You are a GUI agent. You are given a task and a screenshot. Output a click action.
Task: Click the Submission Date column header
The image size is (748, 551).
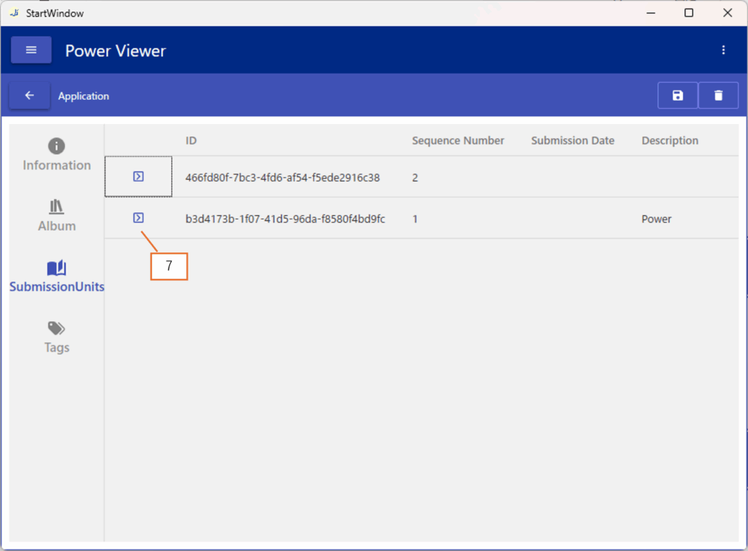(572, 141)
